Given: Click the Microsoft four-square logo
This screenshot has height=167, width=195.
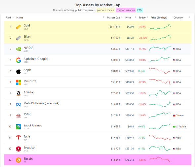Looking at the screenshot, I should point(19,82).
